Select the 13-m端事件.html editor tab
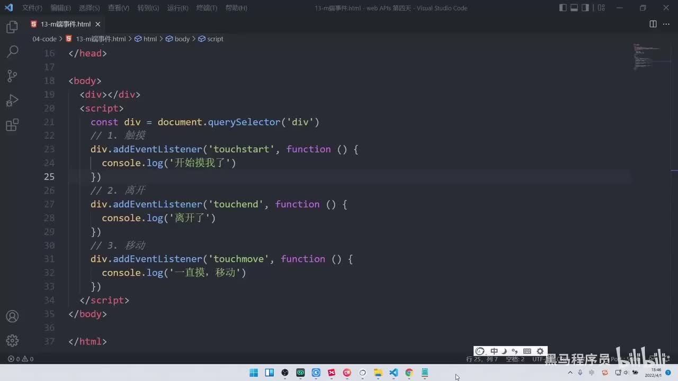The image size is (678, 381). tap(66, 24)
